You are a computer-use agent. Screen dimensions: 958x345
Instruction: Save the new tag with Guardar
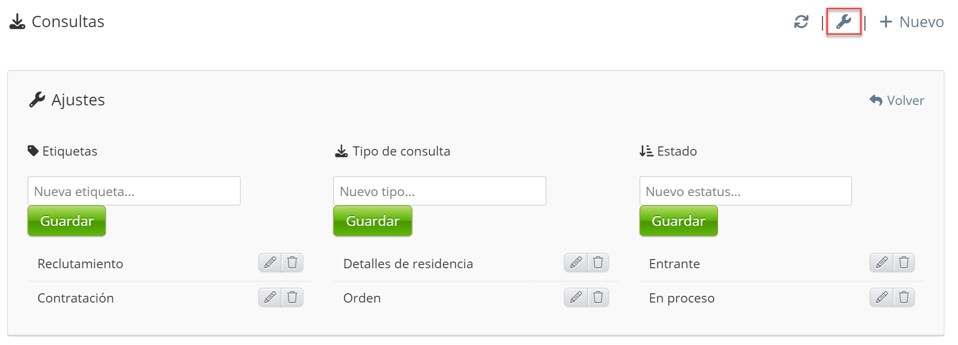[x=67, y=221]
